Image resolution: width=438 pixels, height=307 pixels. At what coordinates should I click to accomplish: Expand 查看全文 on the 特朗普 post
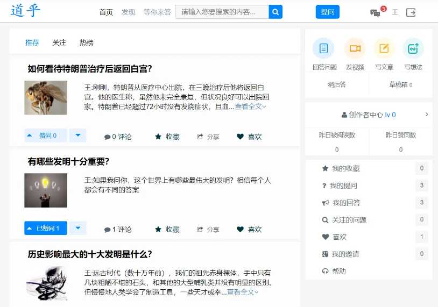click(x=250, y=106)
